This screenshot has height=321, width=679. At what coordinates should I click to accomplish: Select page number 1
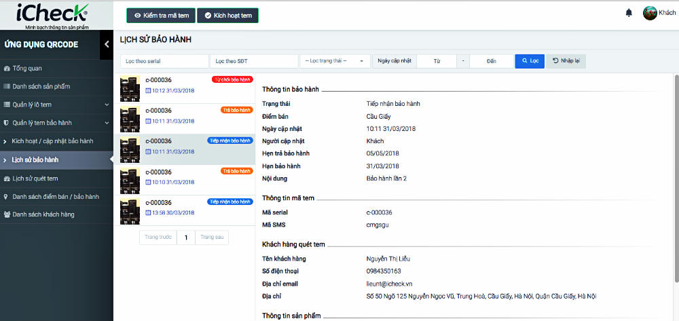point(186,238)
